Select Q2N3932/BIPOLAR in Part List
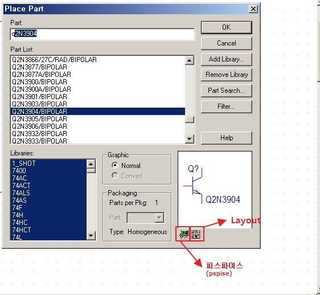320x295 pixels. click(97, 133)
